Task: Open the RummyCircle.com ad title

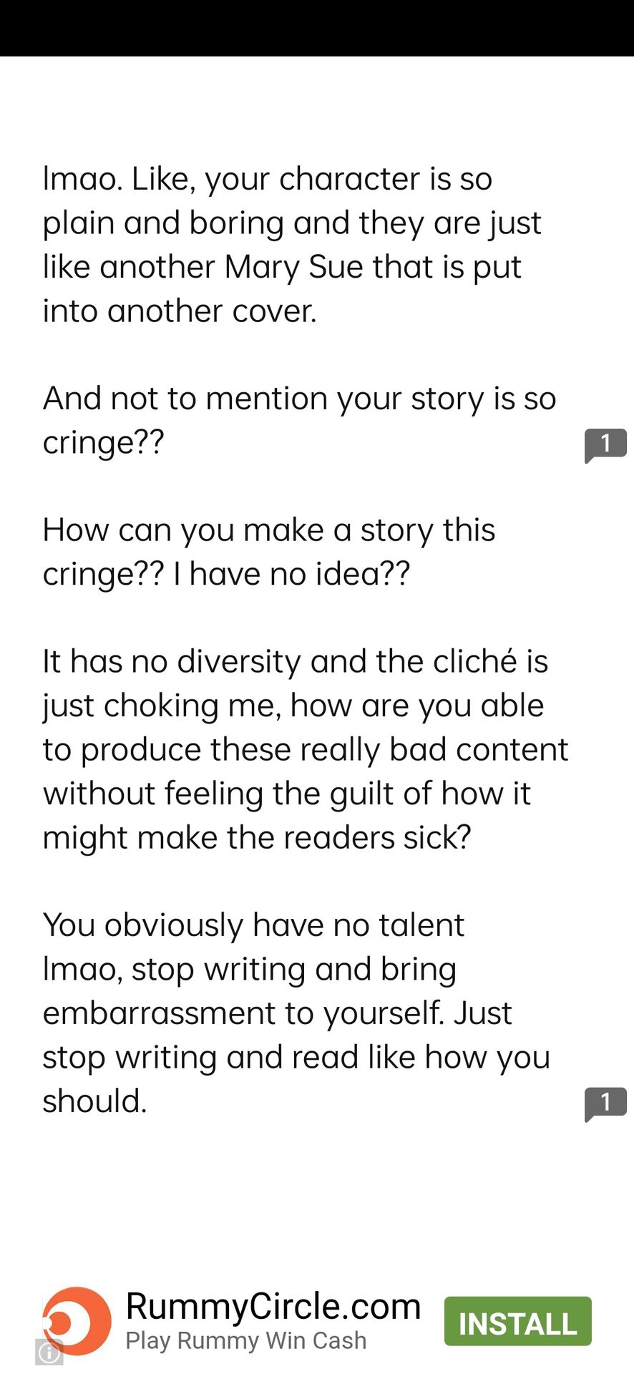Action: [273, 1307]
